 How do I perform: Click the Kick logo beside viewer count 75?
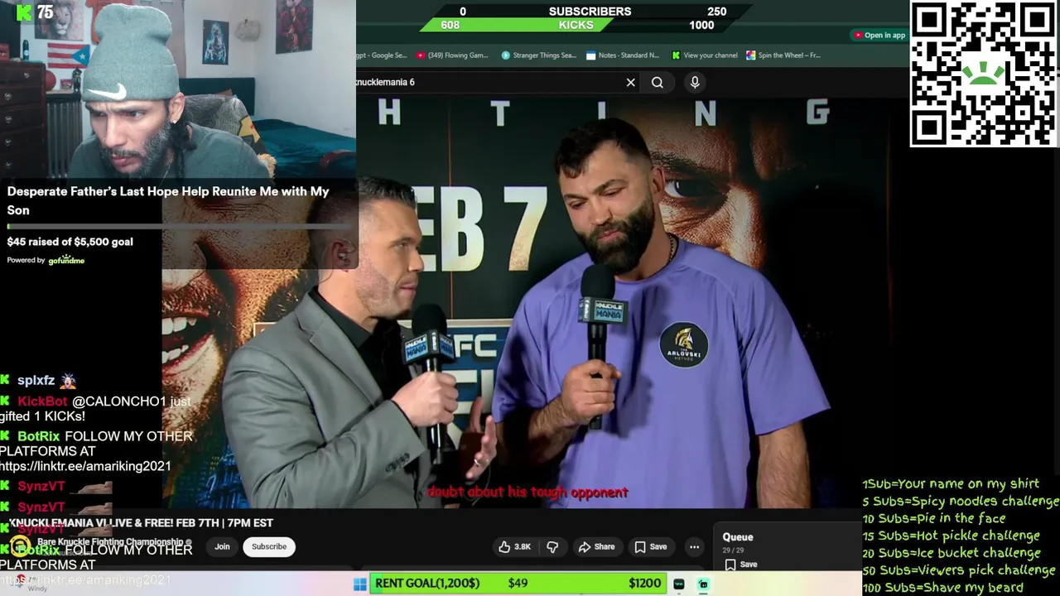click(25, 12)
